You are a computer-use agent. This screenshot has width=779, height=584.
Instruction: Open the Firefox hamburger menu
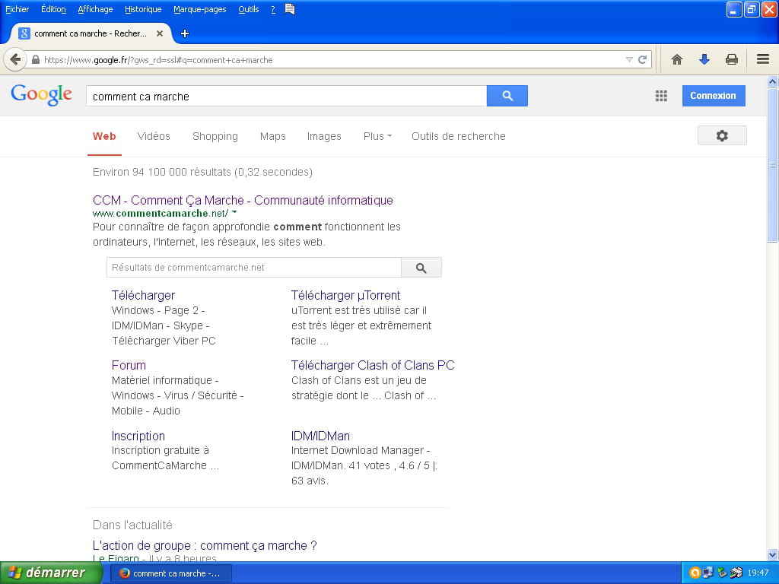coord(763,59)
